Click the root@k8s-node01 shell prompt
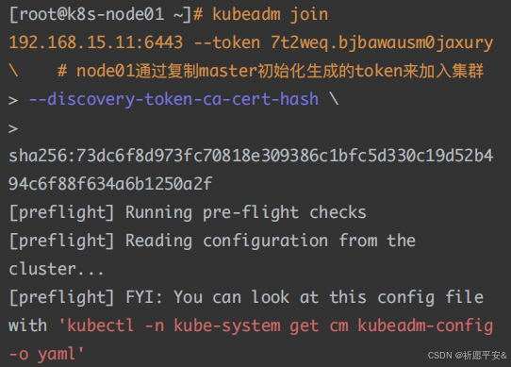The height and width of the screenshot is (367, 511). (107, 15)
